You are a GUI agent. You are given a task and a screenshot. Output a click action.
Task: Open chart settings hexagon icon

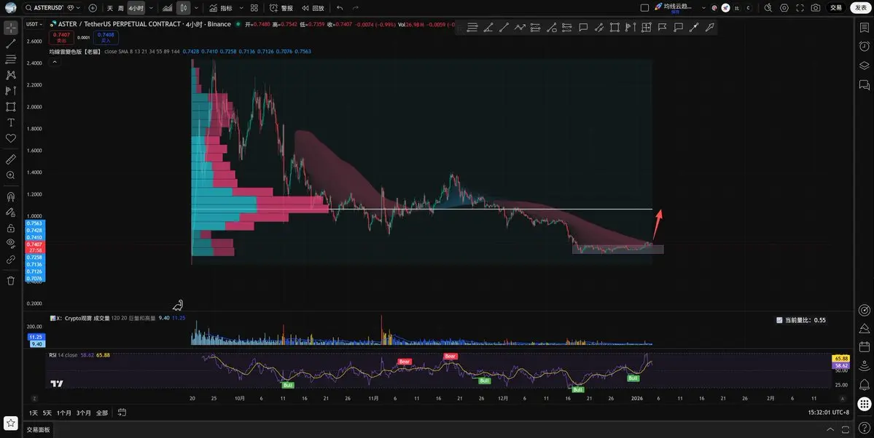[x=784, y=8]
